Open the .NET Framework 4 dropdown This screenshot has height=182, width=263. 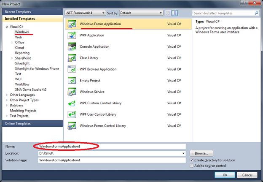pyautogui.click(x=86, y=13)
